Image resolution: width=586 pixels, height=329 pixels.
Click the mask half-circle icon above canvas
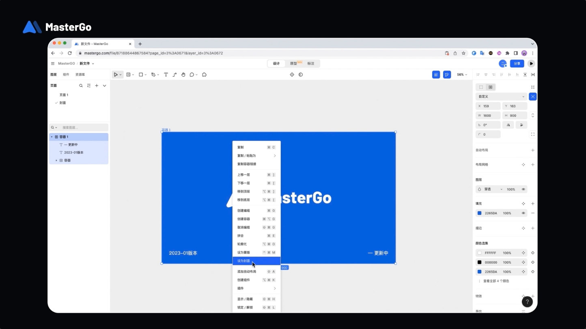pyautogui.click(x=301, y=75)
